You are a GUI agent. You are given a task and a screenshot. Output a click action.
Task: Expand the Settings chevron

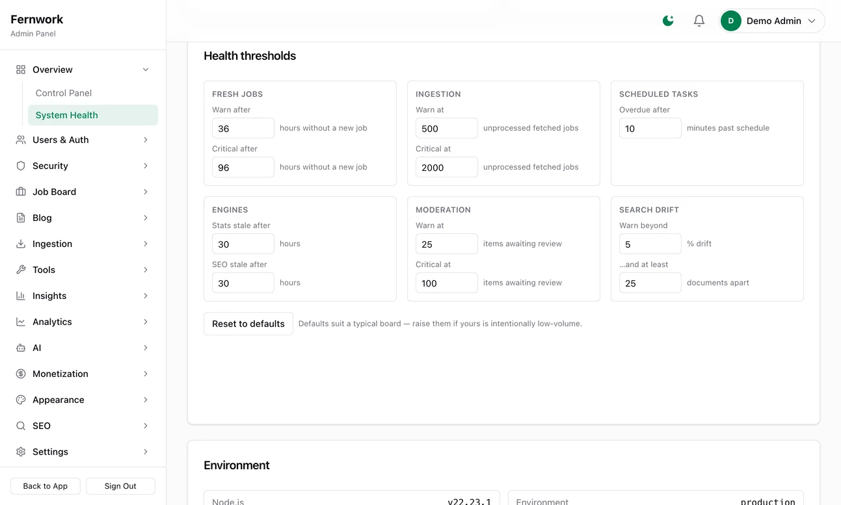pos(146,452)
